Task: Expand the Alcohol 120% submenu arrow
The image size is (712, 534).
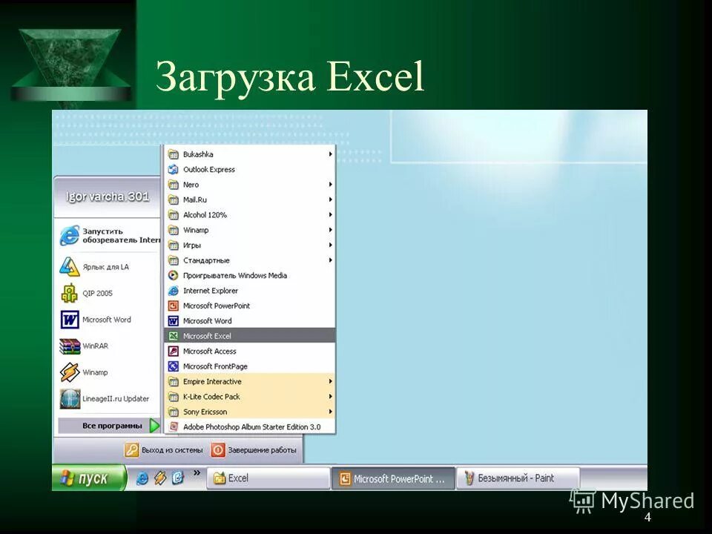Action: [330, 215]
